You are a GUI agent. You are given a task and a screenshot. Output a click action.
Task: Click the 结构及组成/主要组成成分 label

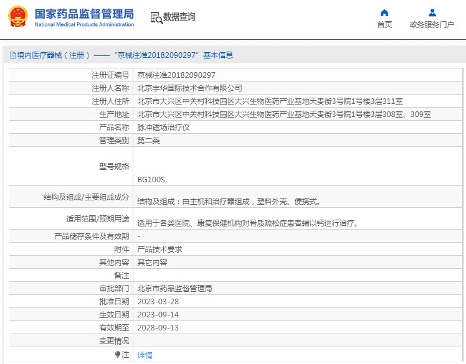tap(87, 197)
